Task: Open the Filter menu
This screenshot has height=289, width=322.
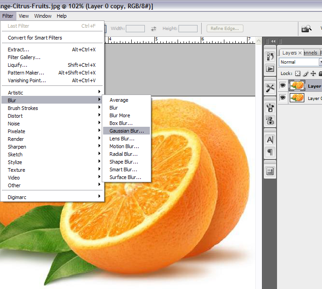Action: tap(8, 16)
